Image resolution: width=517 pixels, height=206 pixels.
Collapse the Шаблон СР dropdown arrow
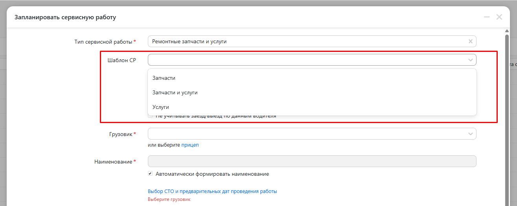click(x=471, y=60)
